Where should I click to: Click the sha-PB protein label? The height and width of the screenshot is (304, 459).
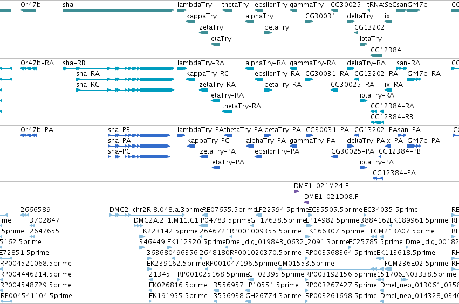tap(119, 130)
